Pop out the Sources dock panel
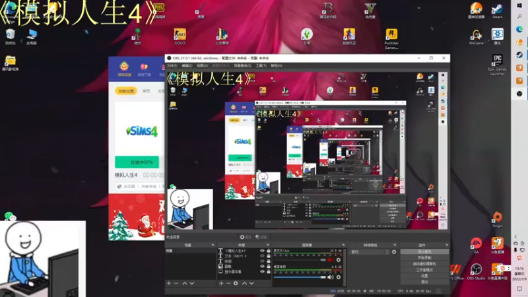528x297 pixels. point(268,245)
